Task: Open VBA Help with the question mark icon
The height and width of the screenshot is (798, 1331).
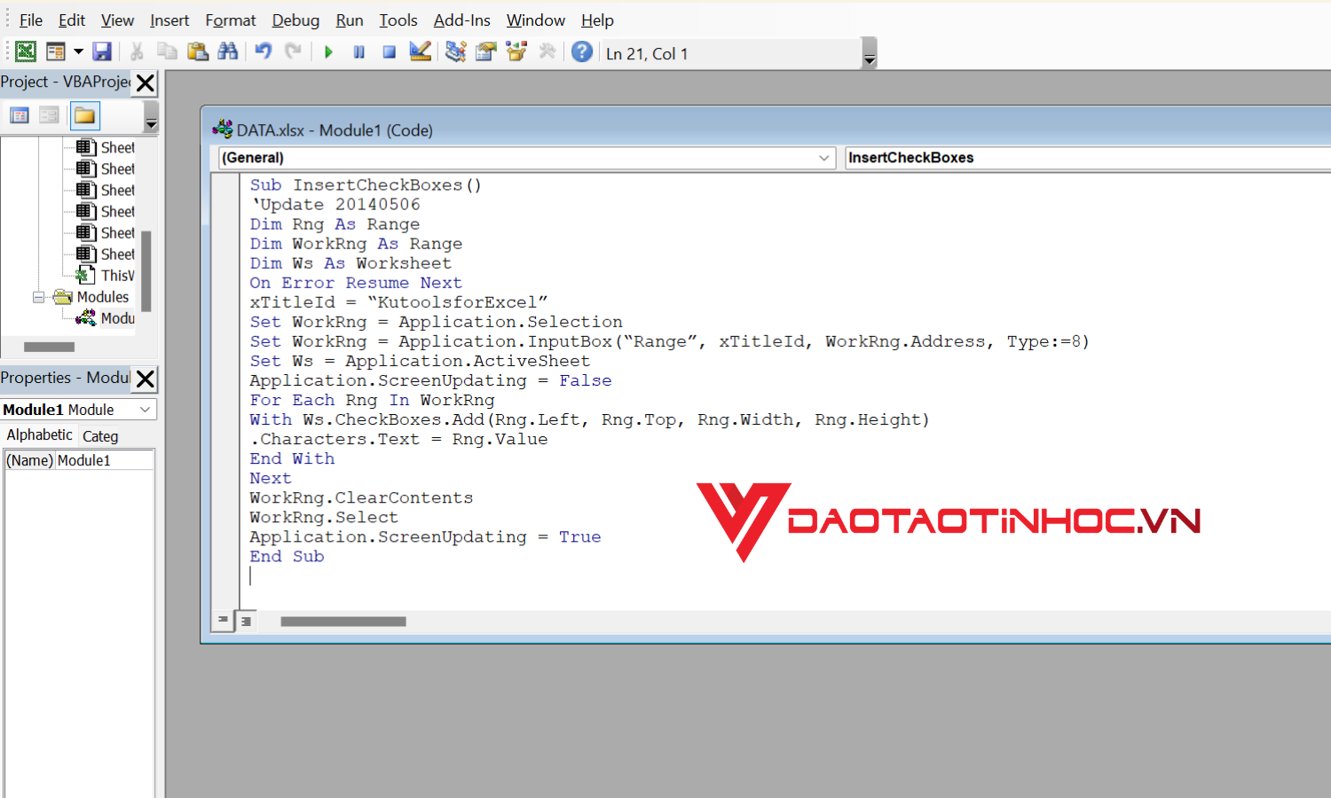Action: click(582, 51)
